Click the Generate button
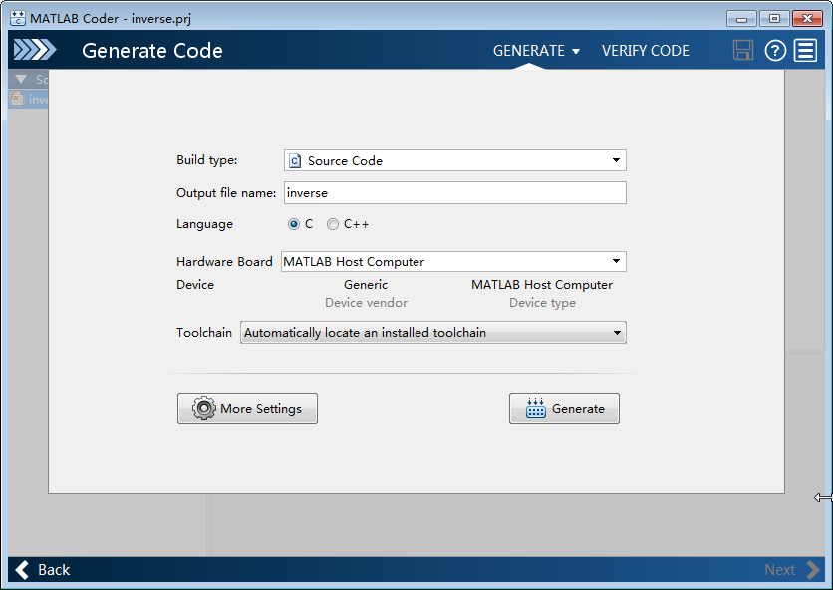Image resolution: width=833 pixels, height=590 pixels. [x=564, y=409]
